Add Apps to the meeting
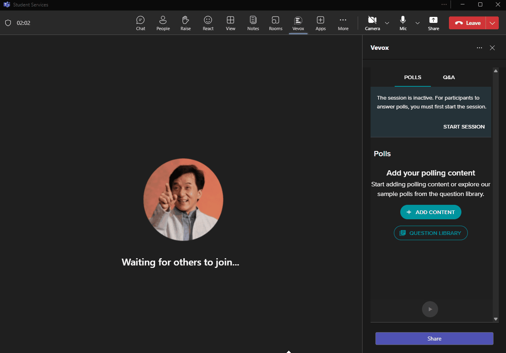The image size is (506, 353). pyautogui.click(x=321, y=23)
